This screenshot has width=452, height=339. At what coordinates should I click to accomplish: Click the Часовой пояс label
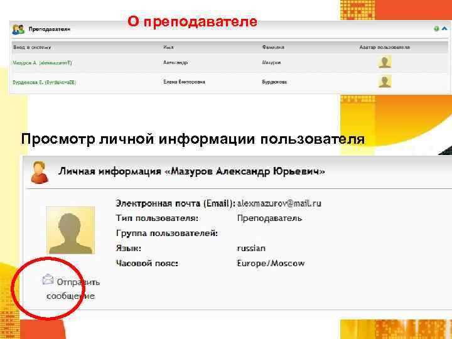(147, 263)
